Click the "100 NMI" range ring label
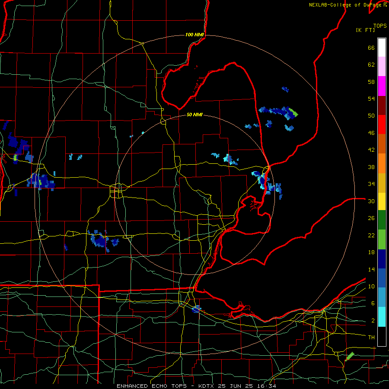The height and width of the screenshot is (389, 389). coord(194,35)
